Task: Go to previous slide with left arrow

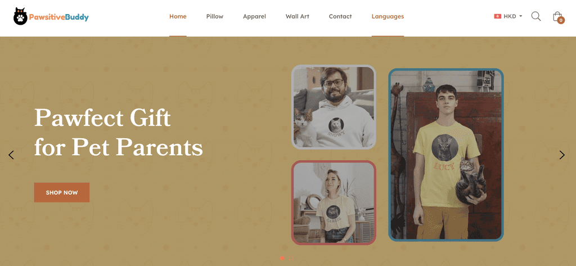Action: point(11,155)
